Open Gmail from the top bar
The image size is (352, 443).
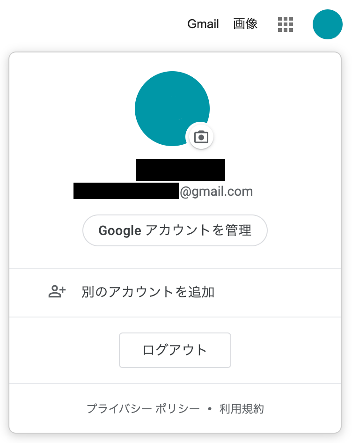(x=203, y=24)
